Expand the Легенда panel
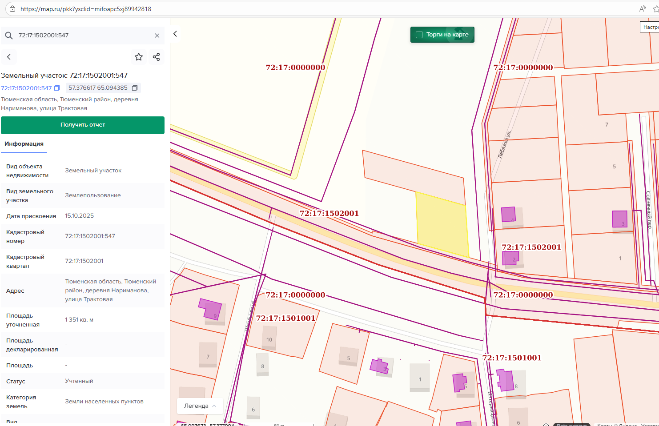The width and height of the screenshot is (659, 426). coord(200,406)
